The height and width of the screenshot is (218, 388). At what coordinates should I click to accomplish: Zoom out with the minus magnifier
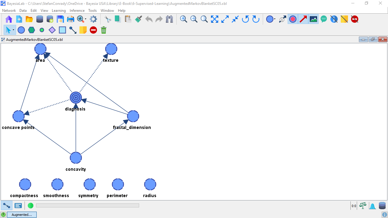coord(194,19)
